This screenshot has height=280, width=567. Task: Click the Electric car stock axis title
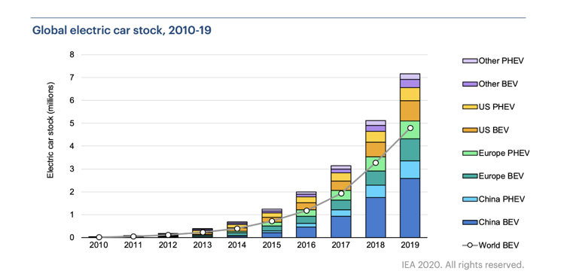(50, 130)
